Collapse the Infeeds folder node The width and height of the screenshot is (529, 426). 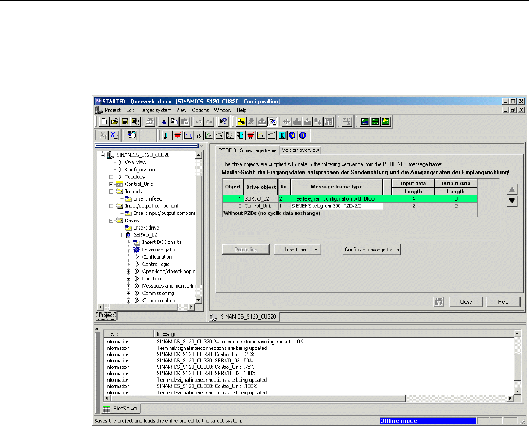[111, 192]
